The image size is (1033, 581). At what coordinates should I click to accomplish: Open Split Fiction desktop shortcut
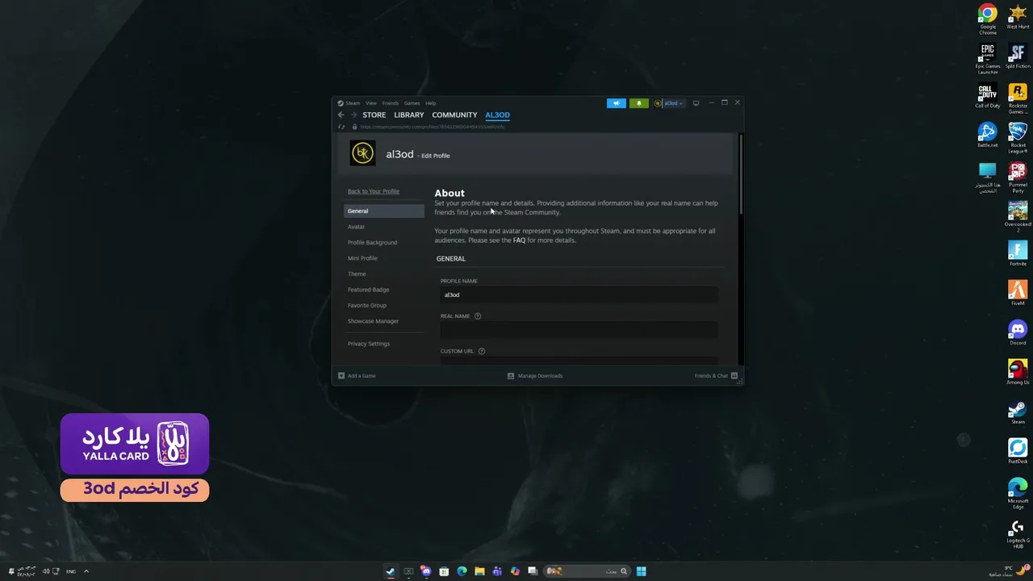point(1018,56)
